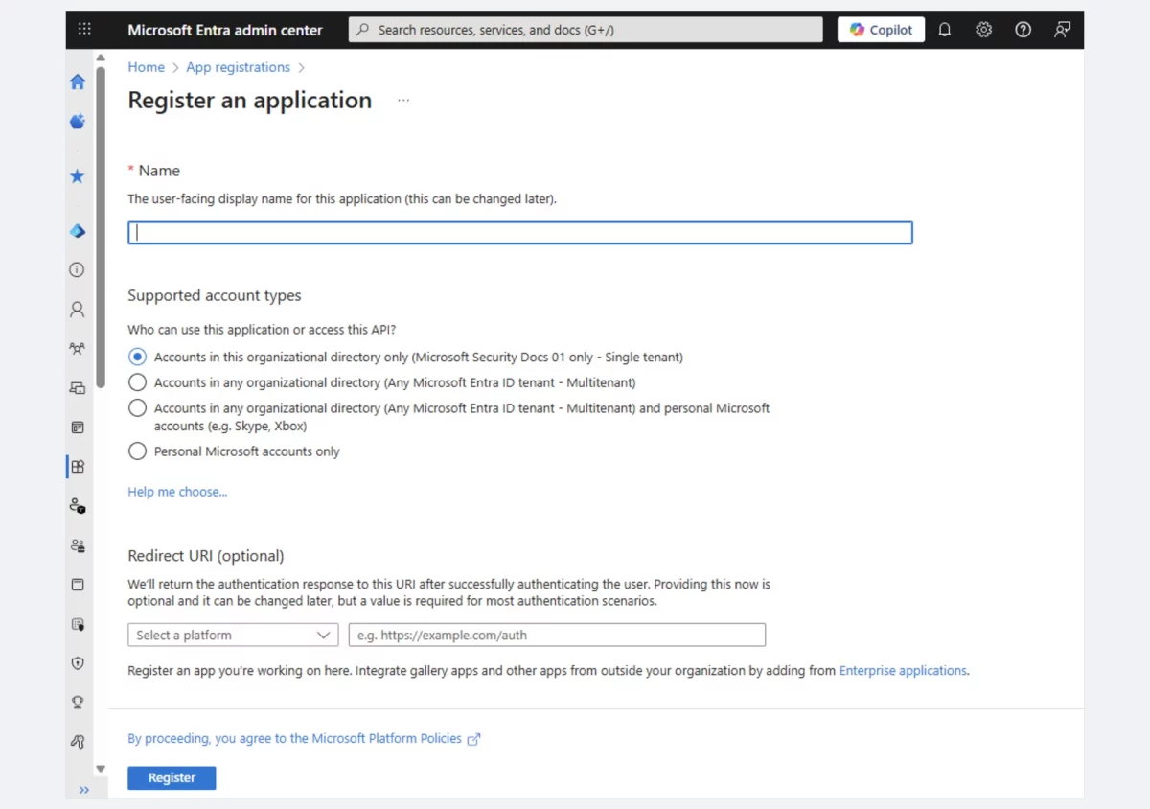Click the application Name input field
Image resolution: width=1150 pixels, height=809 pixels.
tap(520, 232)
